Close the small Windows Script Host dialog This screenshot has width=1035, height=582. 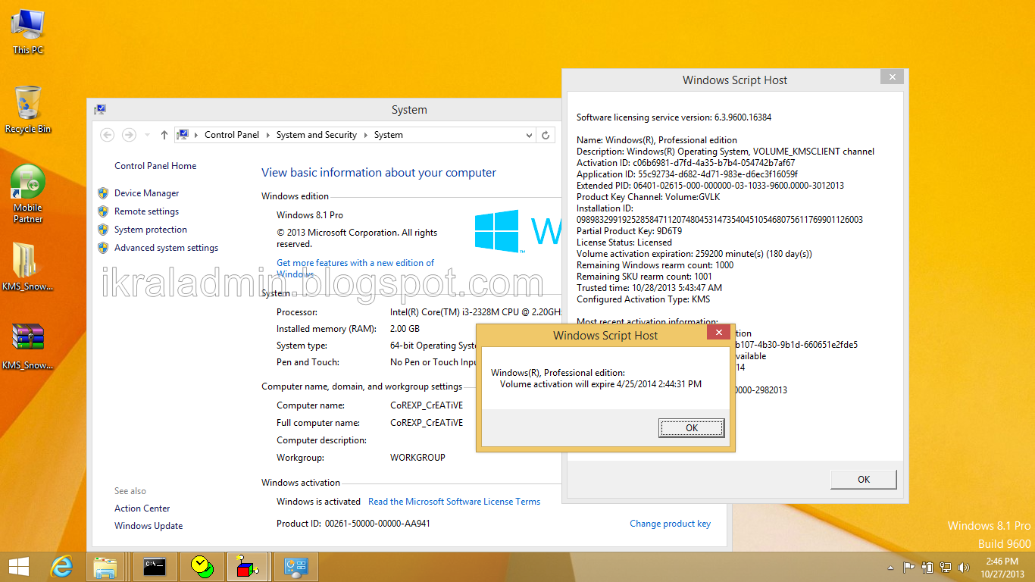pos(718,332)
